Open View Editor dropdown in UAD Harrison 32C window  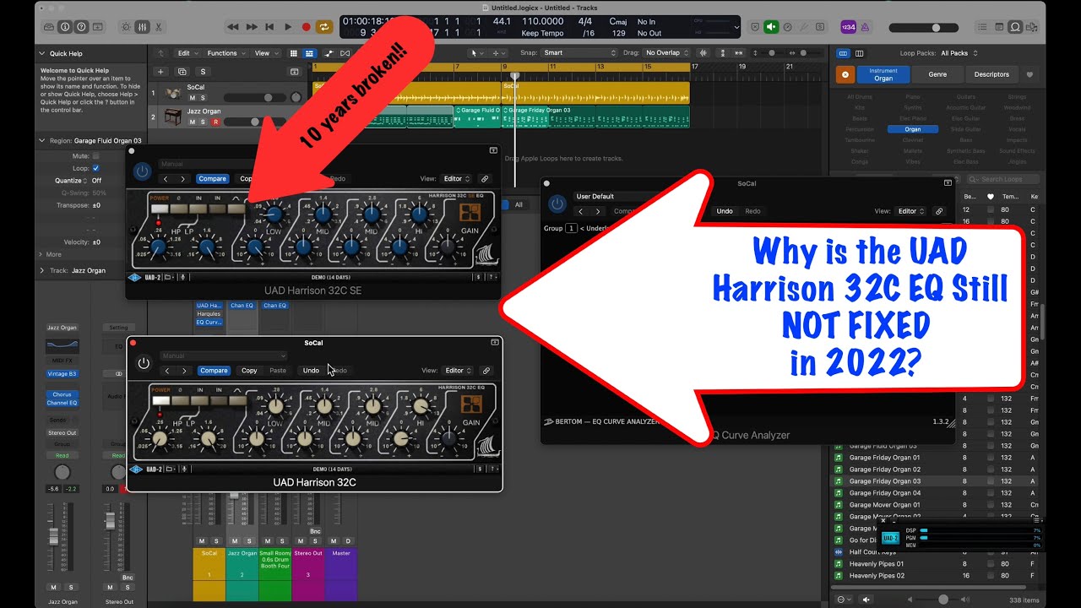pos(459,371)
